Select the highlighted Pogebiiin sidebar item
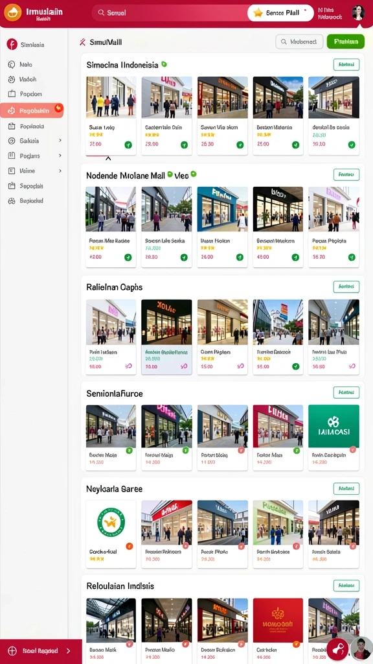Image resolution: width=373 pixels, height=664 pixels. (32, 111)
